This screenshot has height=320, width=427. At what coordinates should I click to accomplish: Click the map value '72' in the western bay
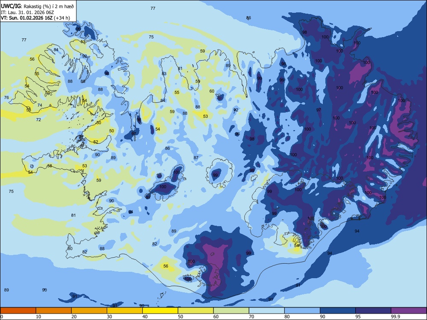point(38,119)
